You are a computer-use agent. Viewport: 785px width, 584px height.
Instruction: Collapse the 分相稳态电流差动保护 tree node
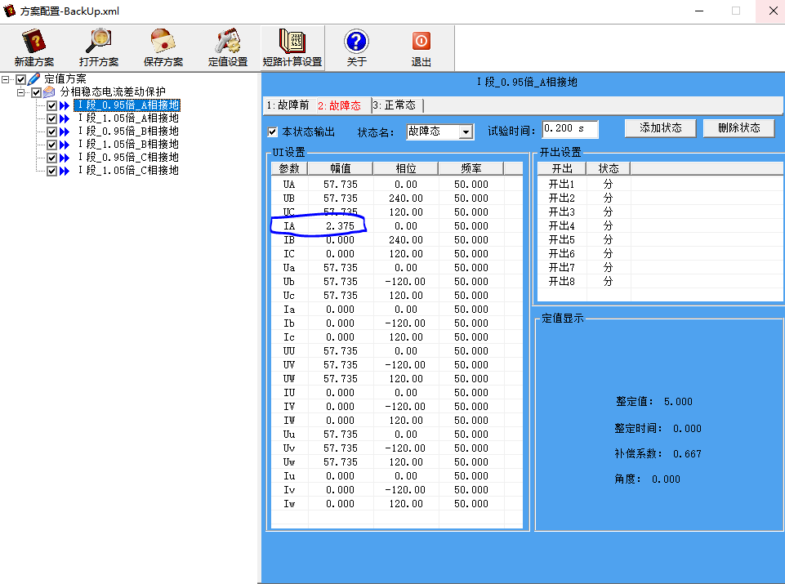point(21,92)
